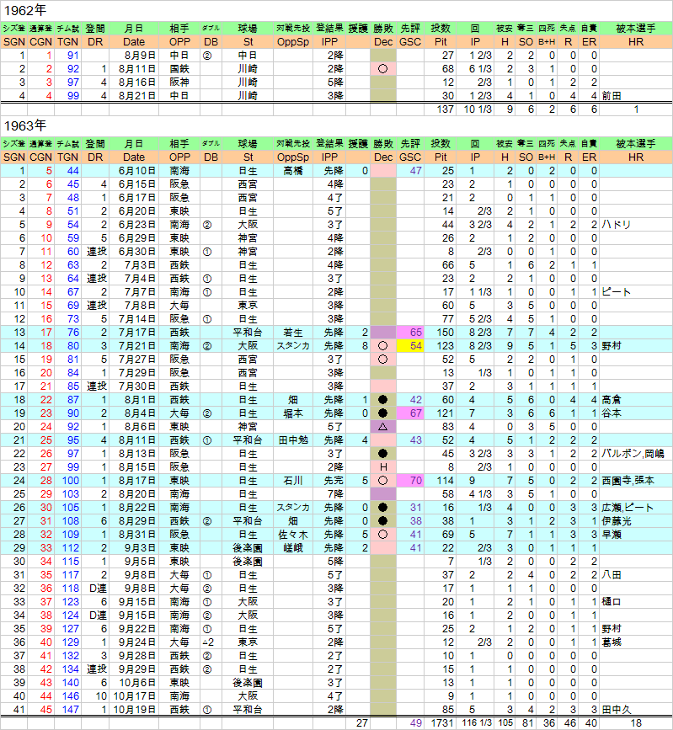
Task: Click the pink GSC cell 65
Action: point(410,333)
